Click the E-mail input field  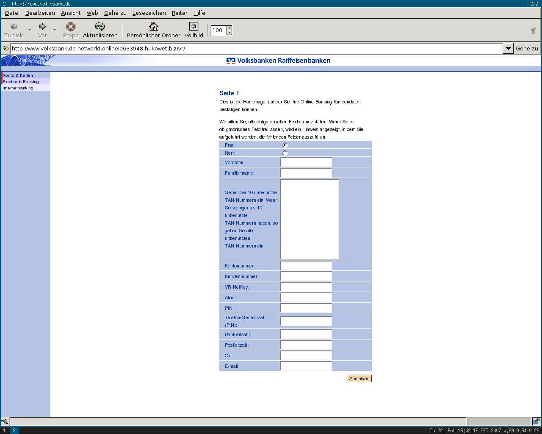306,366
